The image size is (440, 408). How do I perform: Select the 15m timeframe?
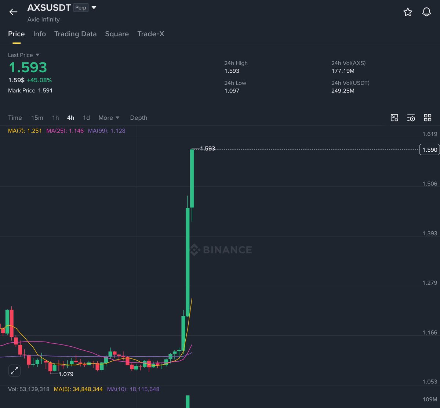37,118
